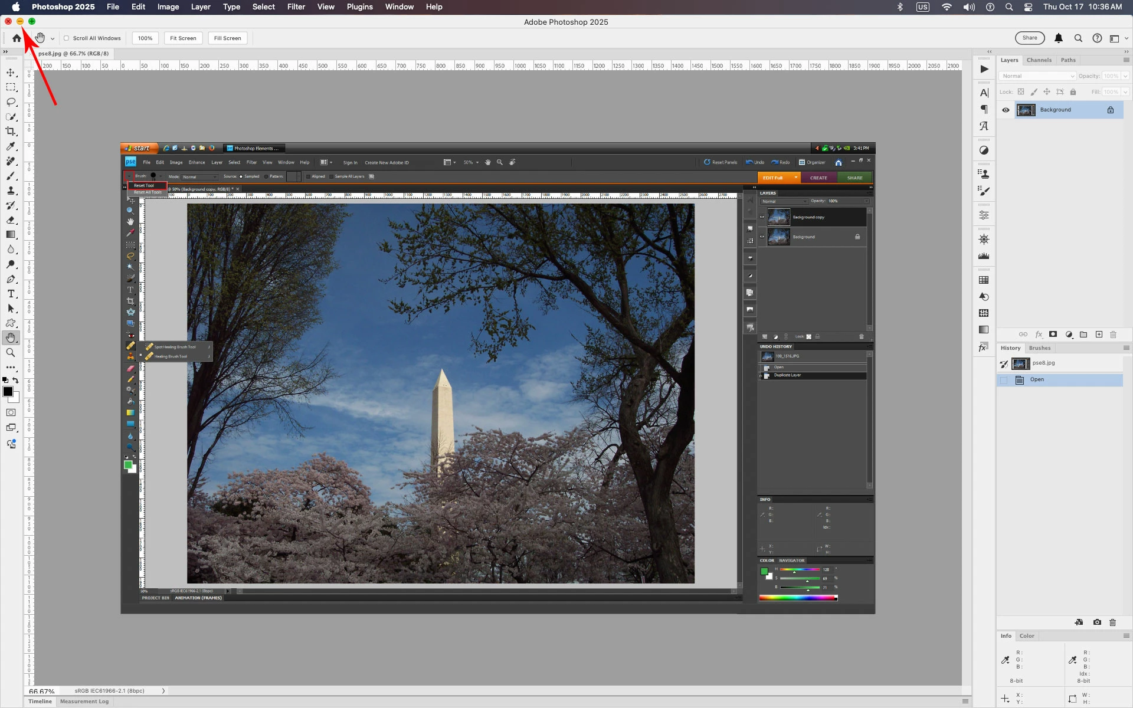Switch to the Channels tab

(x=1039, y=60)
